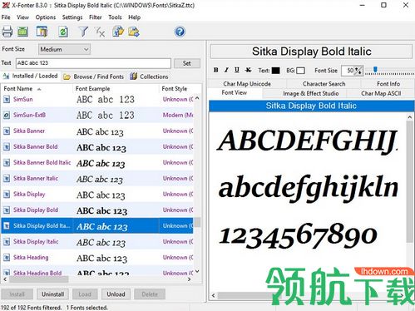This screenshot has height=311, width=415.
Task: Click the blue Help question mark icon
Action: tap(180, 32)
